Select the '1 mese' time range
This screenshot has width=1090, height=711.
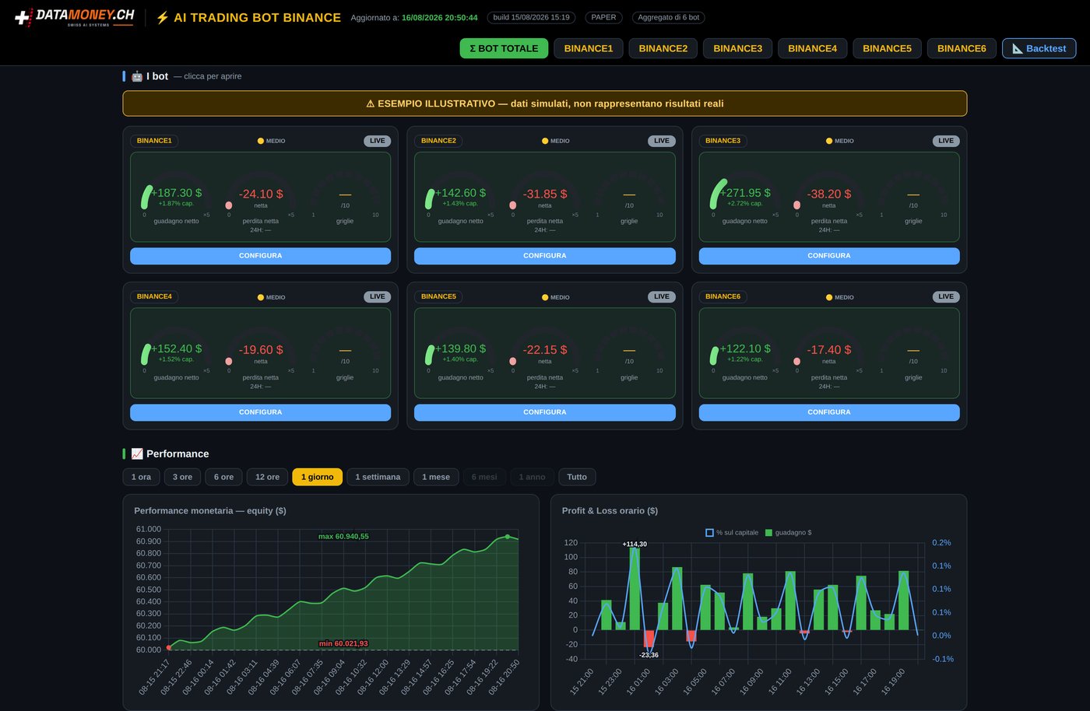tap(436, 477)
